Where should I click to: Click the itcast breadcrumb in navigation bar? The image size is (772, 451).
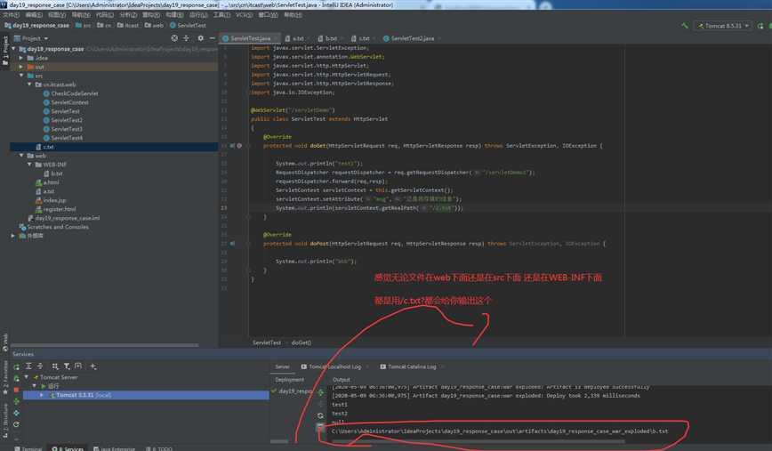(127, 25)
